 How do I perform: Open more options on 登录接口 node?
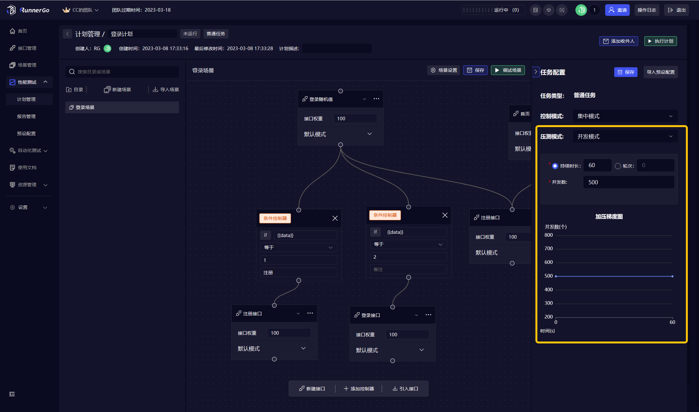[428, 315]
